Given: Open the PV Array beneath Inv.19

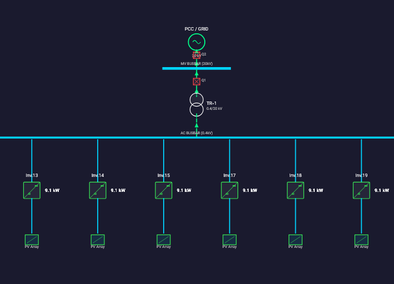Looking at the screenshot, I should (x=361, y=240).
